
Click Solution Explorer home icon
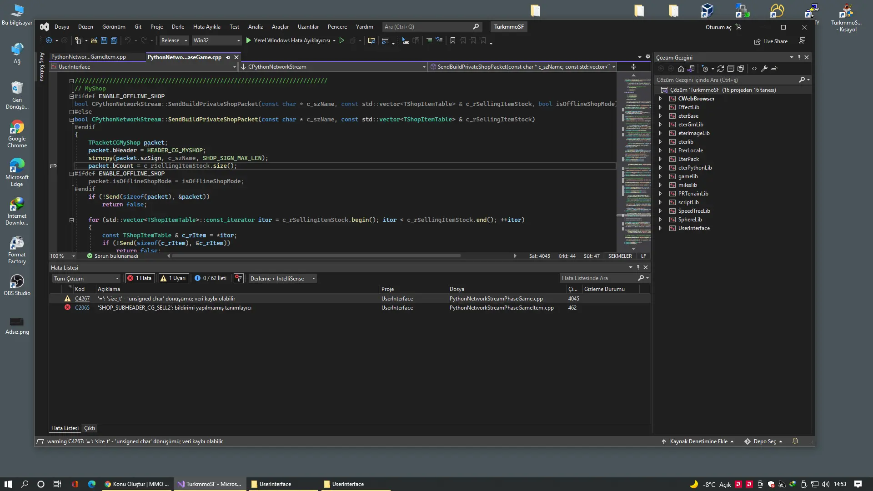[681, 69]
